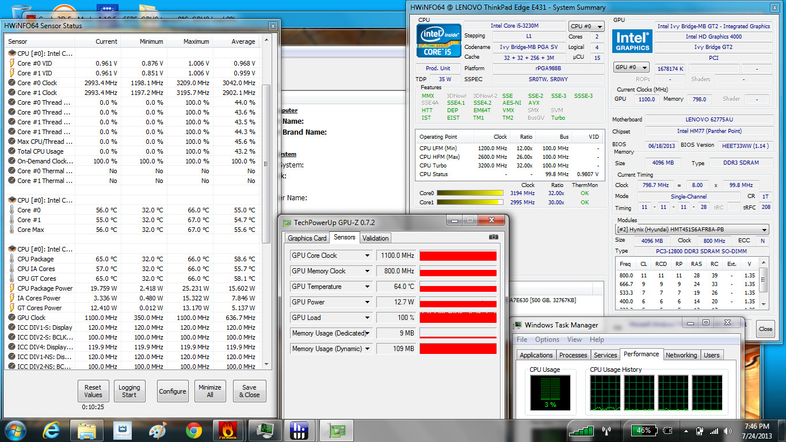This screenshot has width=786, height=442.
Task: Switch to GPU-Z Validation tab
Action: tap(376, 238)
